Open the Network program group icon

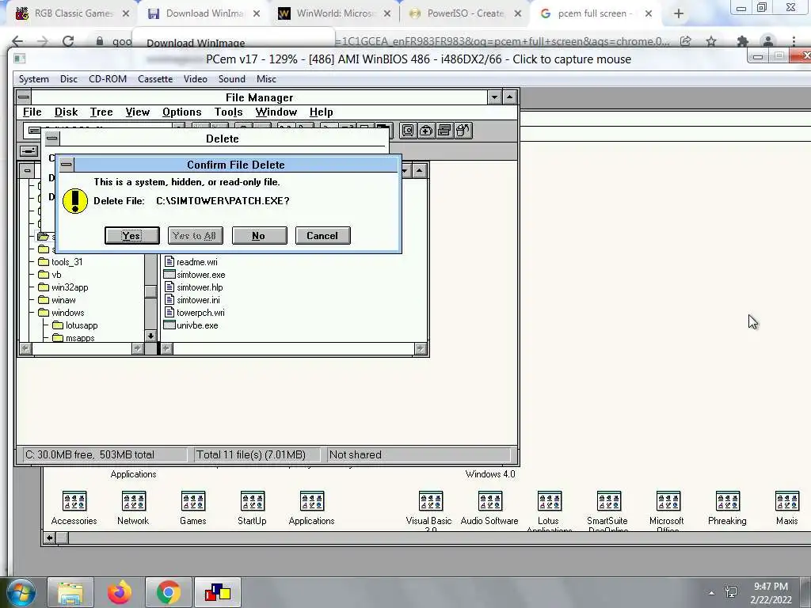133,508
